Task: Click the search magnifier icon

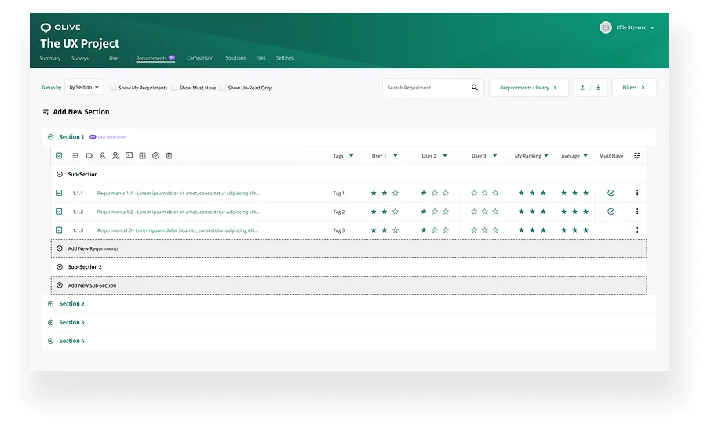Action: 475,88
